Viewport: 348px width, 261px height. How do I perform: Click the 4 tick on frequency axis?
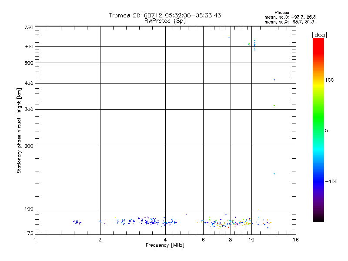click(165, 240)
